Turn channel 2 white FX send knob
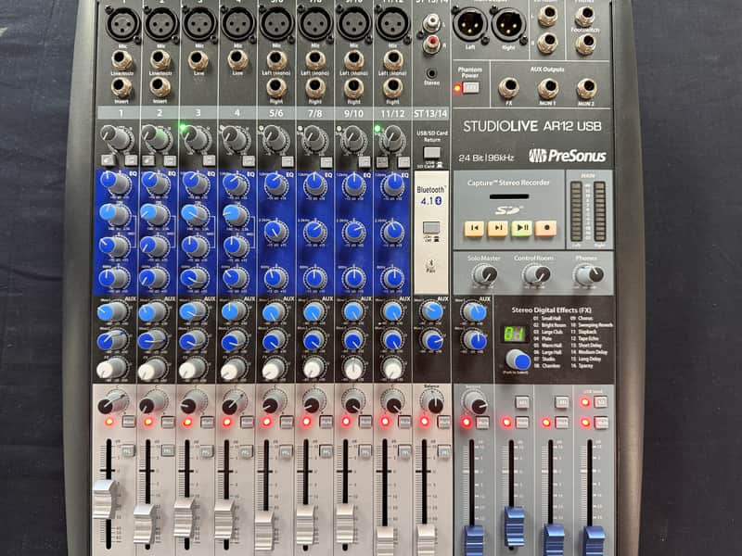 click(152, 370)
